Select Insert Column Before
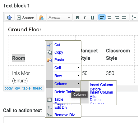The image size is (138, 123). click(x=101, y=87)
